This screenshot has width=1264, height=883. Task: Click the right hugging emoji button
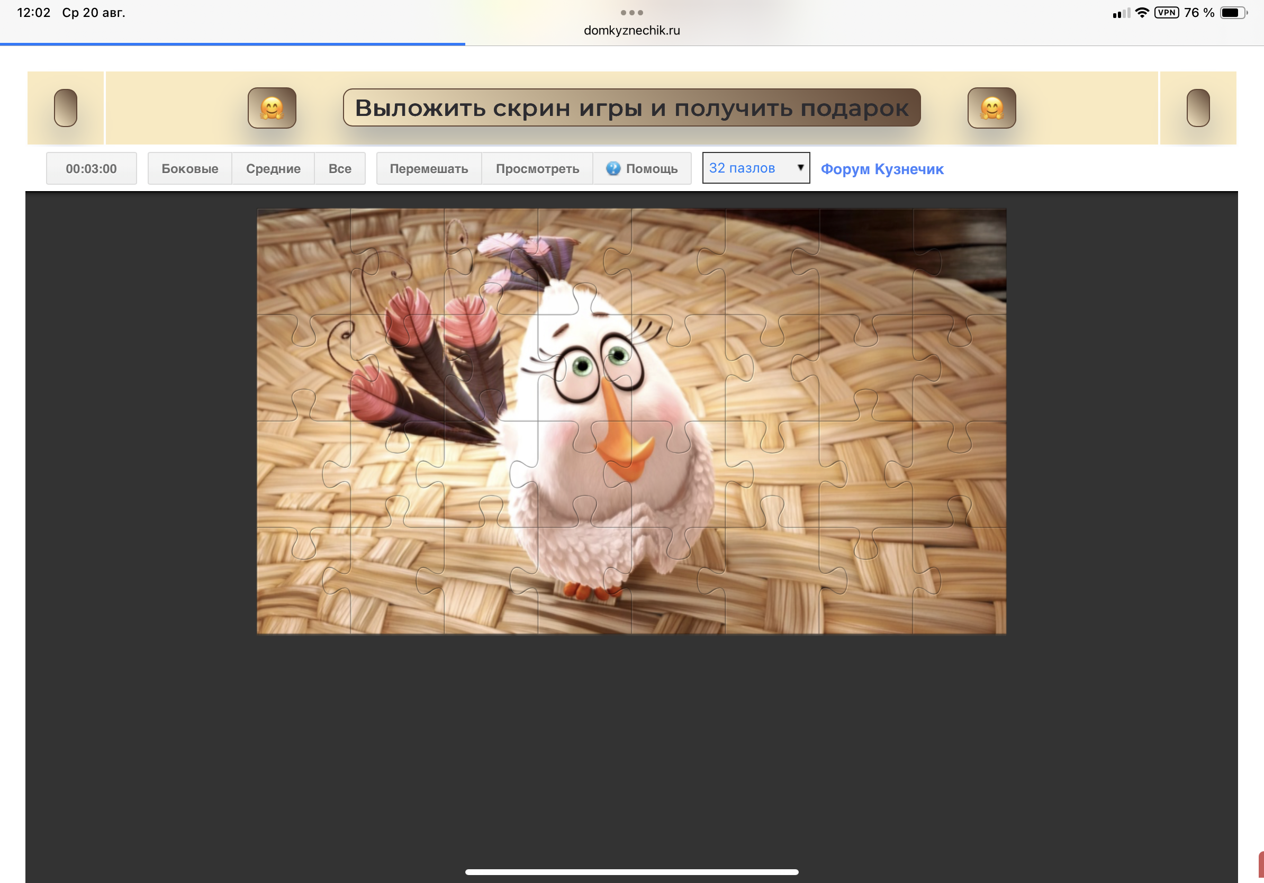[991, 108]
